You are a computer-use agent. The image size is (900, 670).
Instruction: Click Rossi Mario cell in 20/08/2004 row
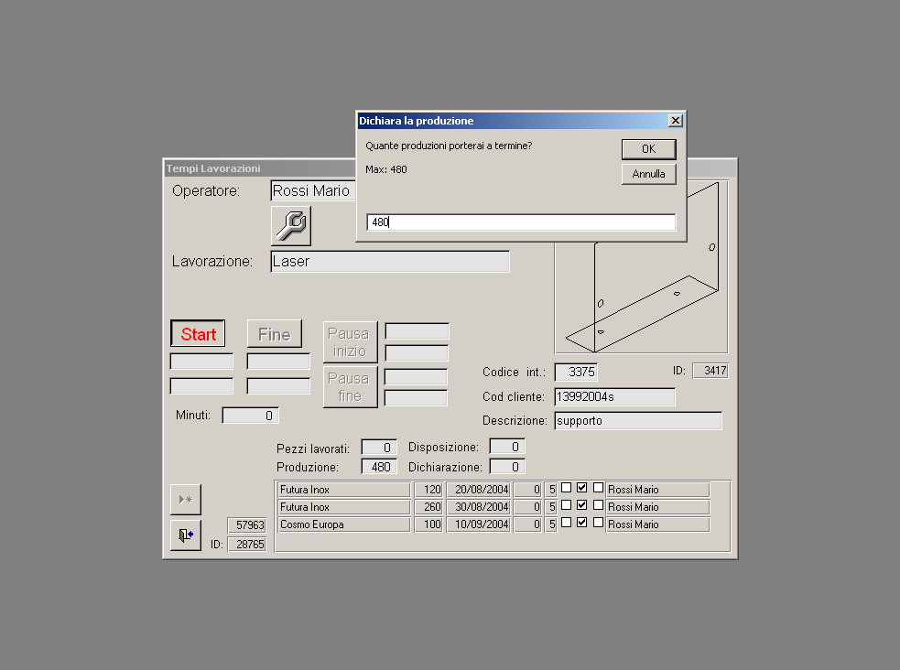pos(657,490)
